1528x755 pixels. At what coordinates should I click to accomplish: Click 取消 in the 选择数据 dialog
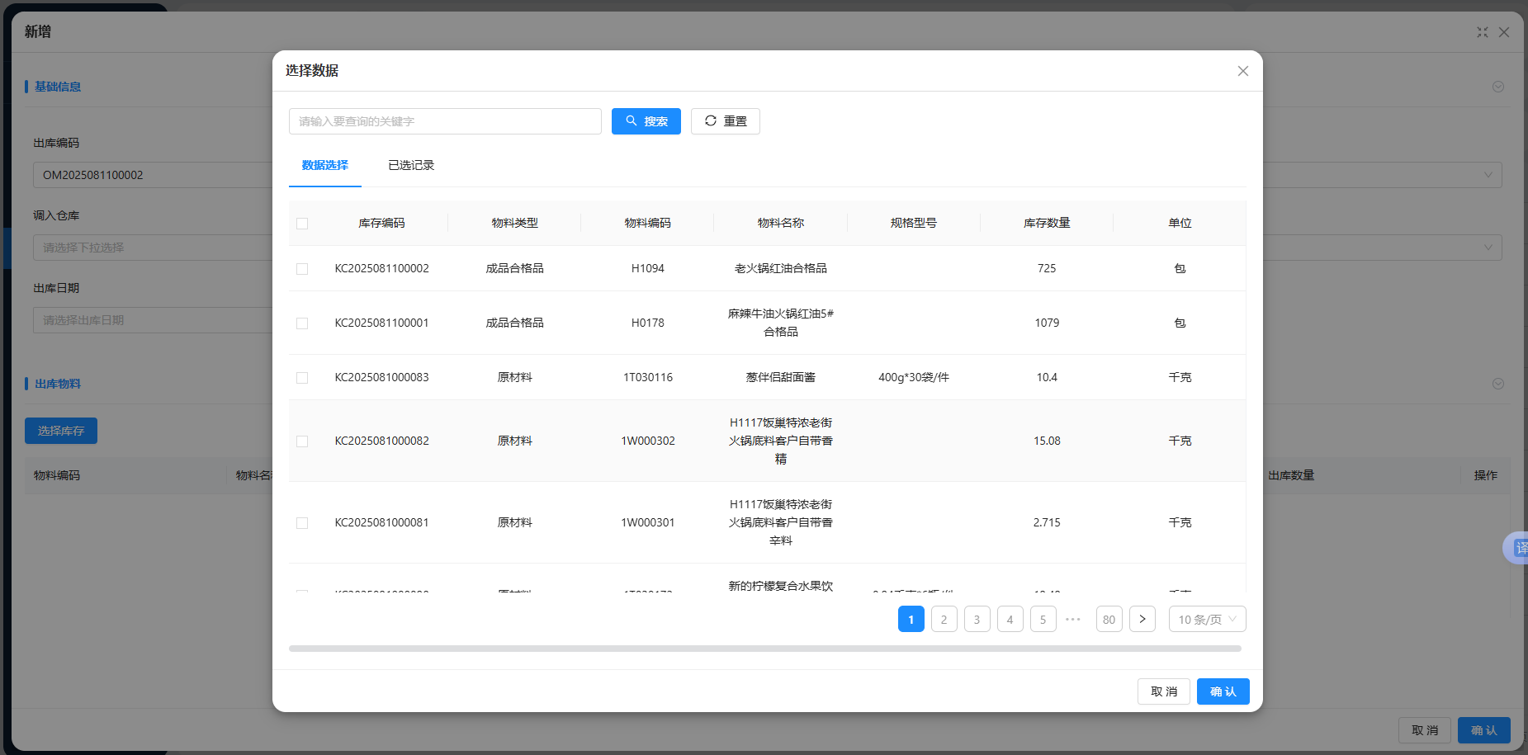pyautogui.click(x=1164, y=691)
